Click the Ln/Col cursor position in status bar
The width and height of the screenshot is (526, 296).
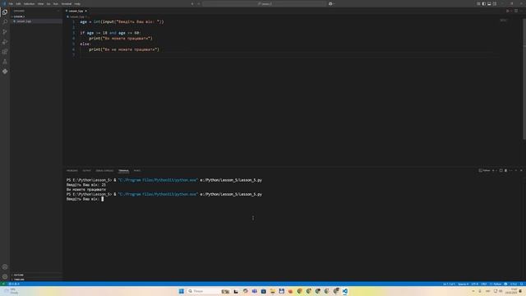pyautogui.click(x=449, y=284)
